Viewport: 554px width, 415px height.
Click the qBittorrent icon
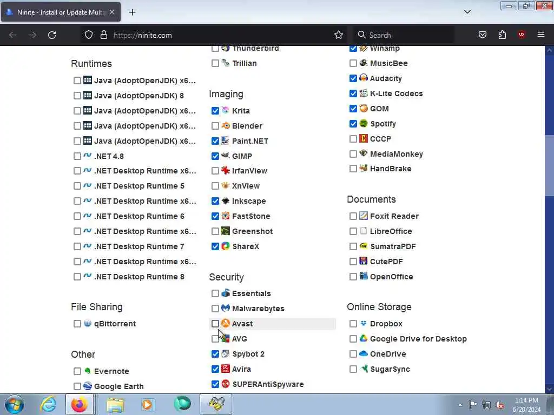[88, 323]
